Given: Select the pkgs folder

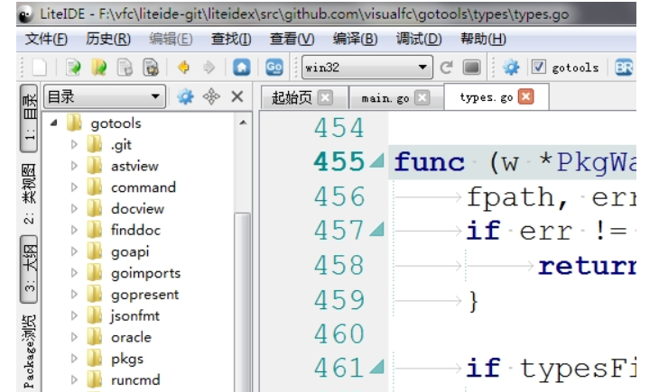Looking at the screenshot, I should pyautogui.click(x=127, y=359).
